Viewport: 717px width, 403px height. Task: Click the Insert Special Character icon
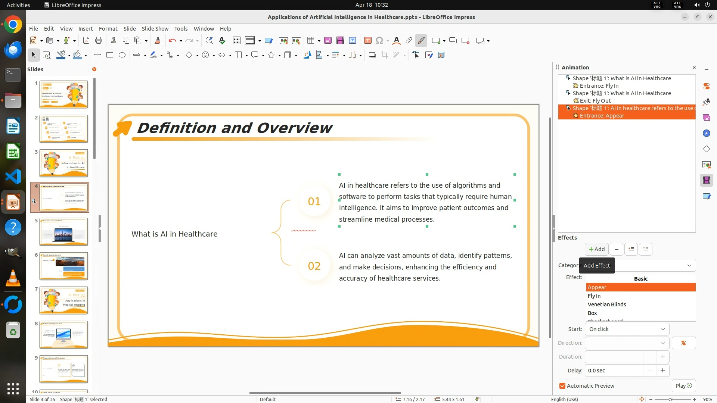(x=379, y=41)
